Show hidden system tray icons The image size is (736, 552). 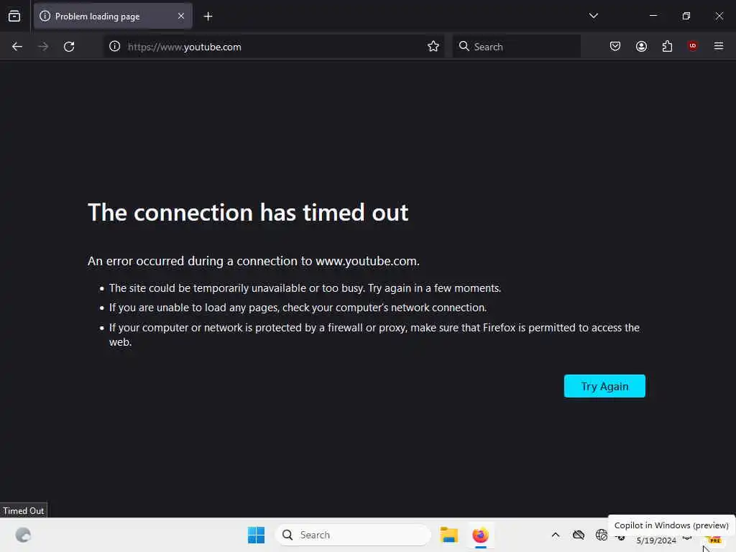point(556,535)
